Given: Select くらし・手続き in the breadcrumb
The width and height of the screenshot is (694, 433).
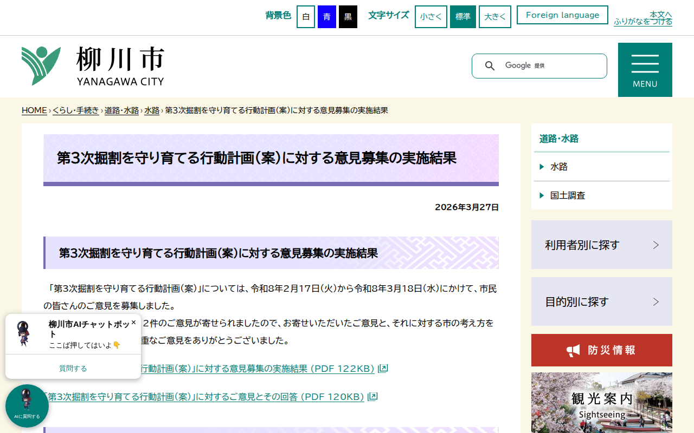Looking at the screenshot, I should [75, 109].
